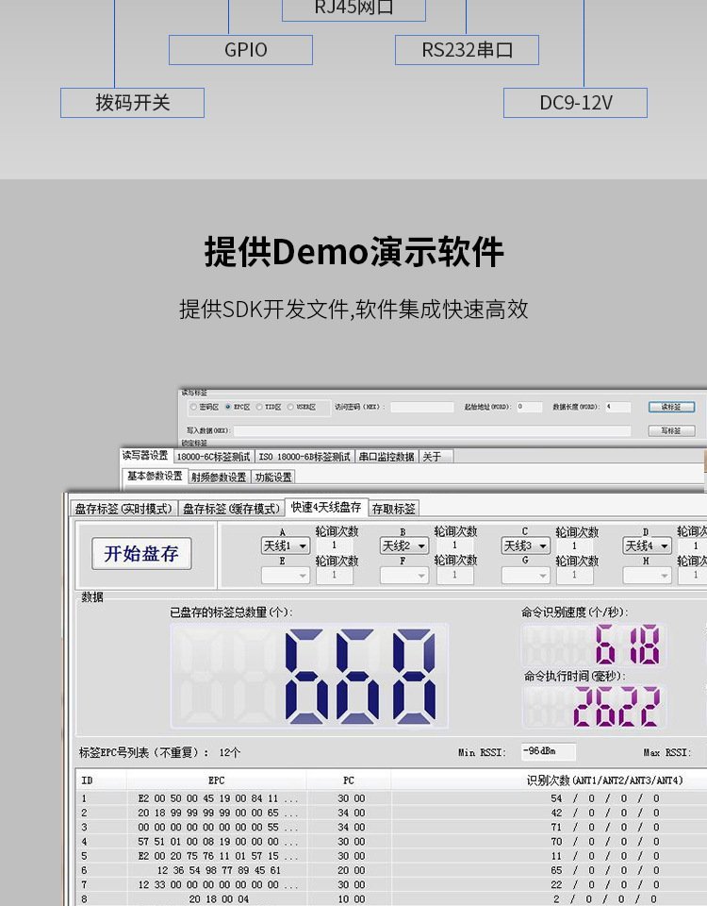Choose the TID区 radio option
Screen dimensions: 707x906
(258, 407)
